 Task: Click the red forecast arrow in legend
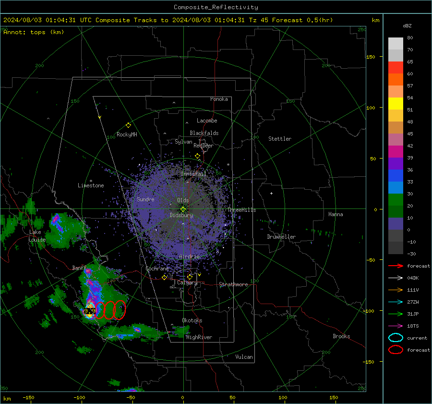(x=396, y=266)
